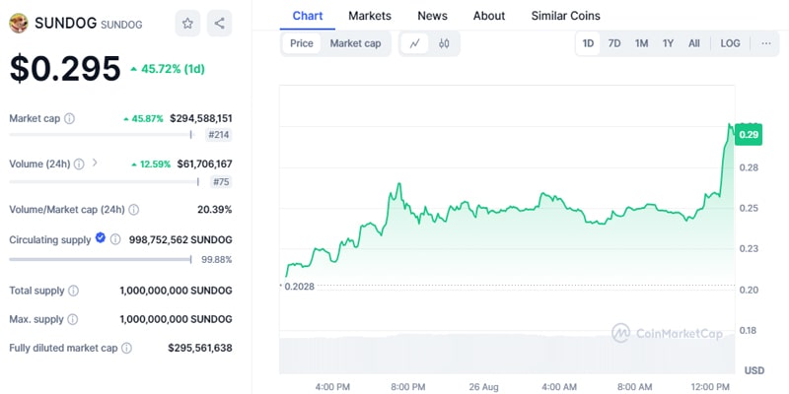789x394 pixels.
Task: Select the 7D time range
Action: tap(614, 43)
